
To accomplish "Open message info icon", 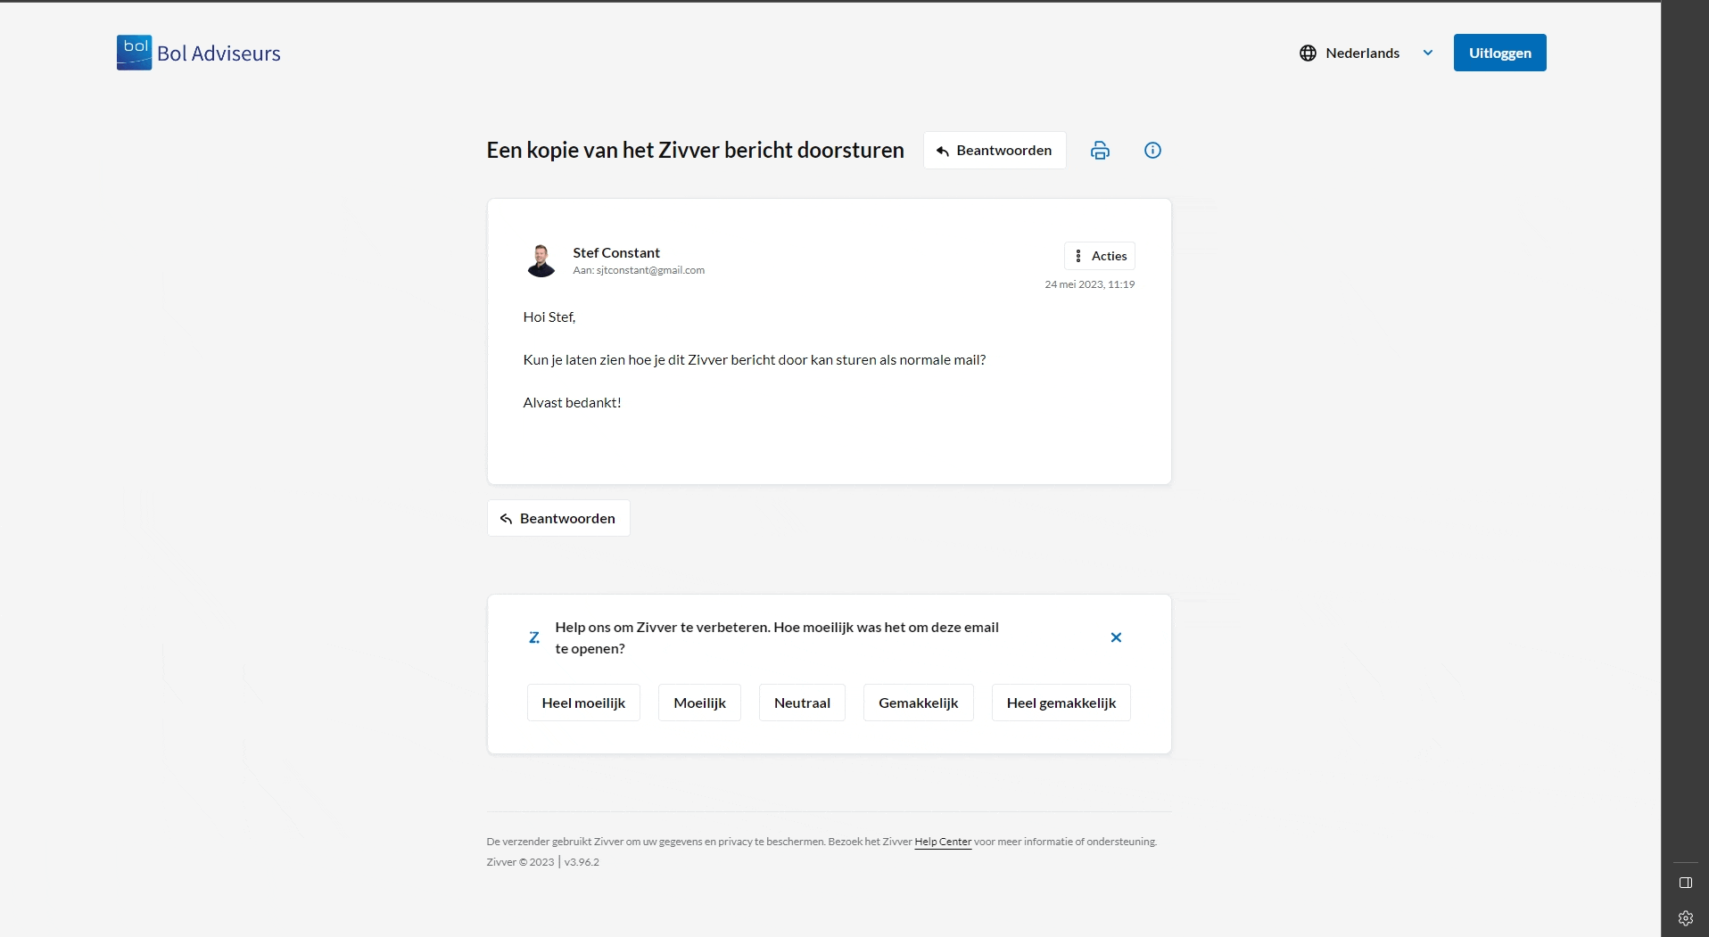I will (x=1152, y=150).
